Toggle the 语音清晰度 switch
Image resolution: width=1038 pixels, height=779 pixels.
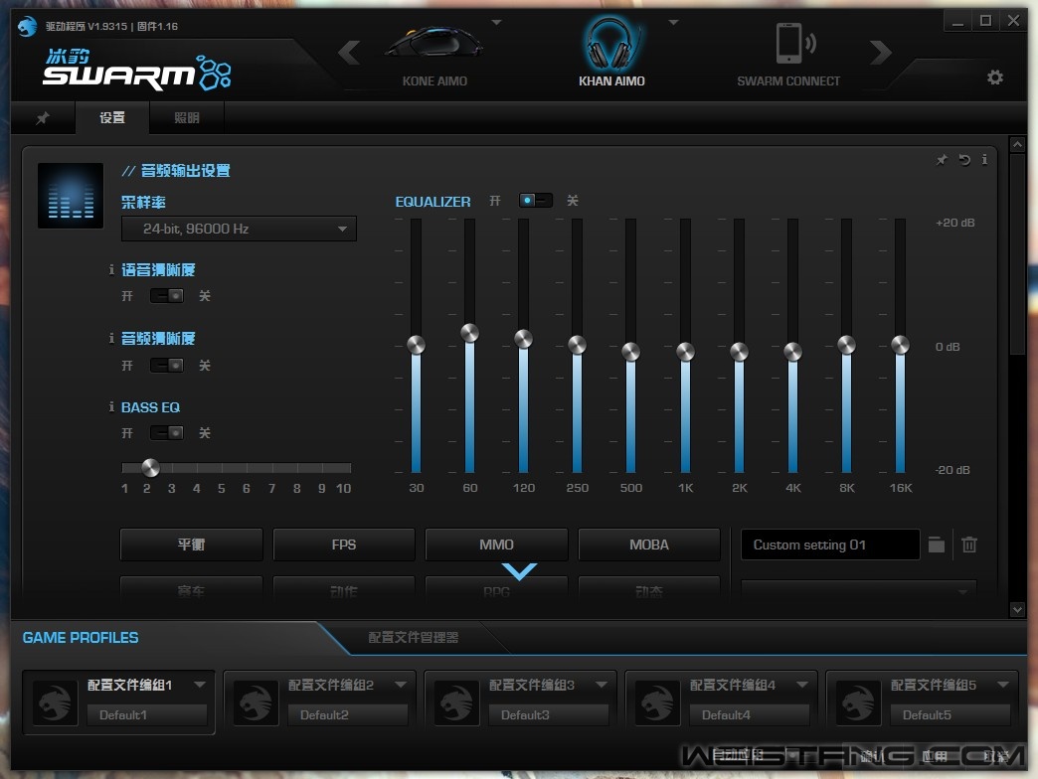(166, 295)
